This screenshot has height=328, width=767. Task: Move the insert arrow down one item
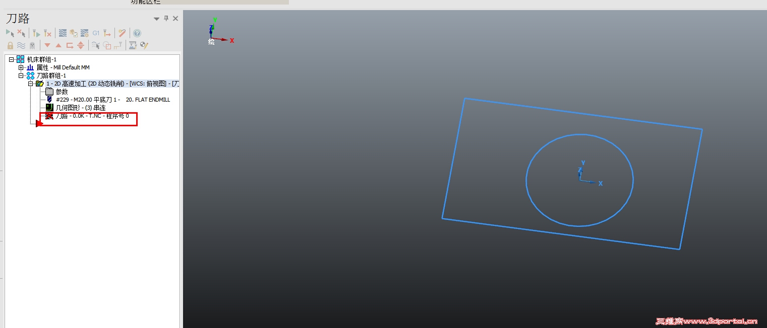[47, 45]
